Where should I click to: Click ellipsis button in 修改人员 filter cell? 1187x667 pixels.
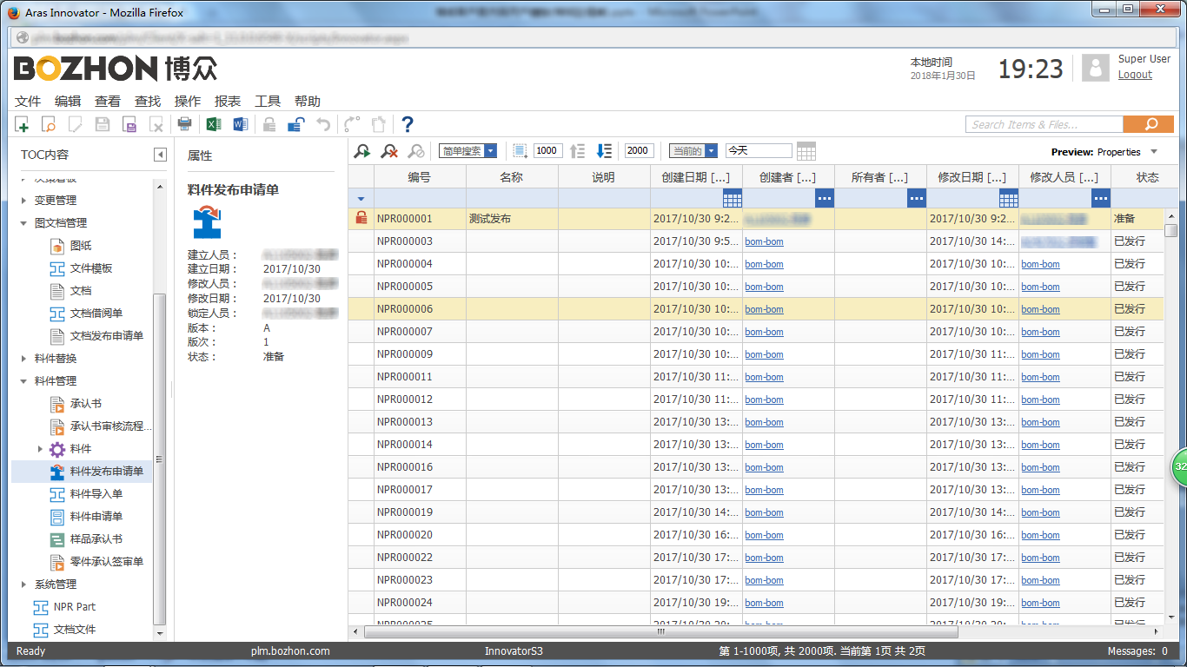tap(1101, 198)
